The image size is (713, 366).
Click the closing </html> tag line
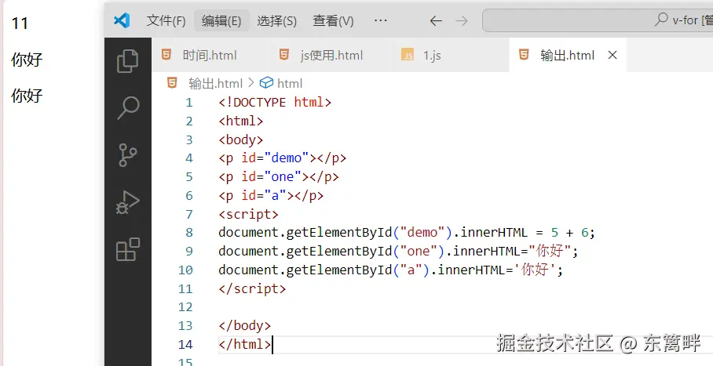click(245, 344)
